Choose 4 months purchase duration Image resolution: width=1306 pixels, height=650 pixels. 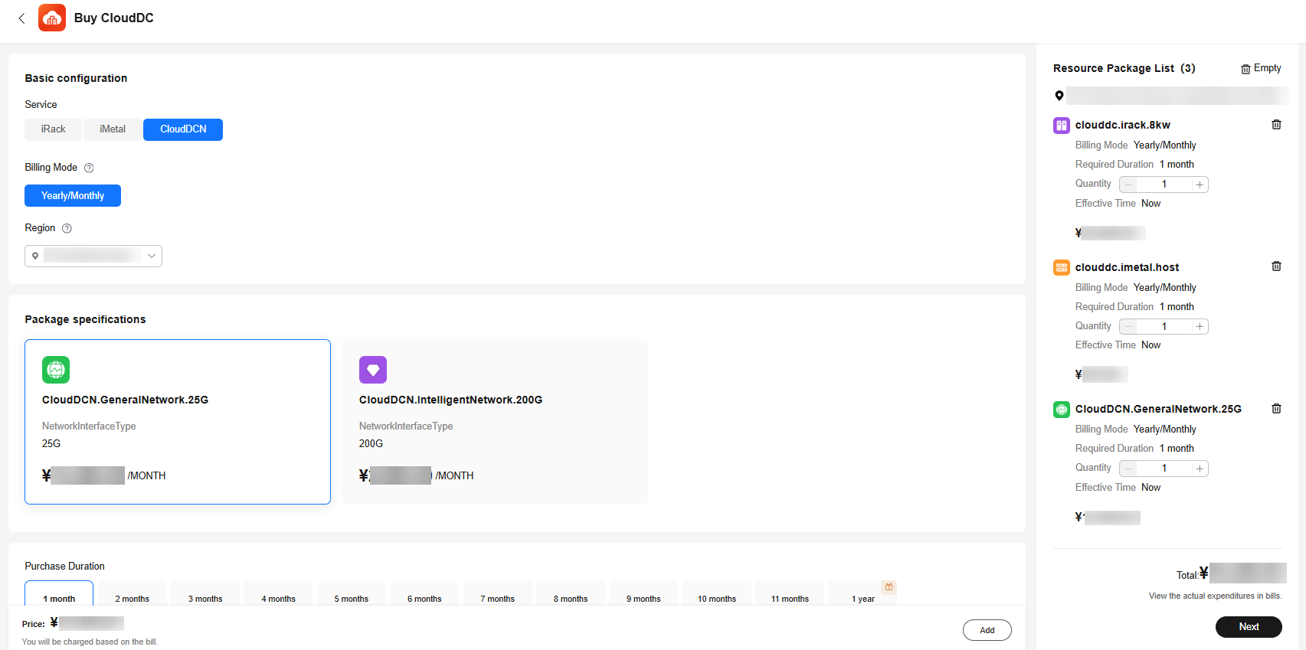278,594
